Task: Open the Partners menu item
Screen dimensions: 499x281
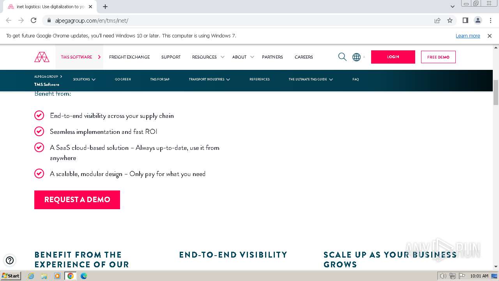Action: (273, 57)
